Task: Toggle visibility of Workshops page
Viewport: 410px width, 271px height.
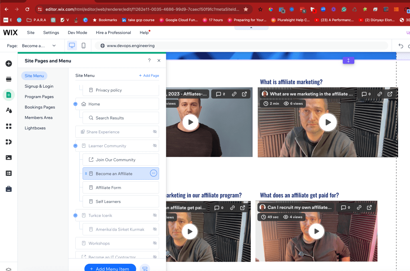Action: 155,243
